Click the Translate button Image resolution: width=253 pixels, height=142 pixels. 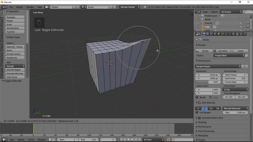point(15,17)
